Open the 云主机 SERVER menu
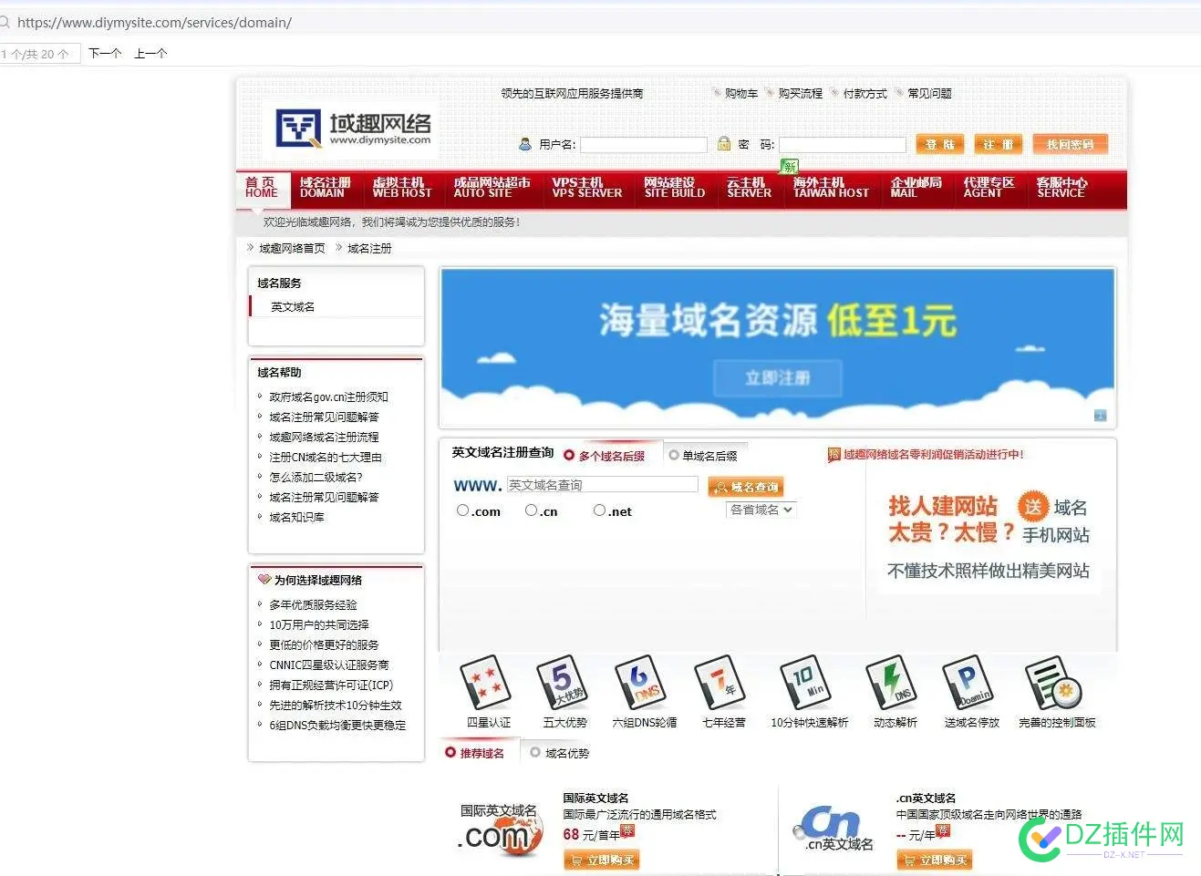Screen dimensions: 1201x876 click(x=749, y=188)
